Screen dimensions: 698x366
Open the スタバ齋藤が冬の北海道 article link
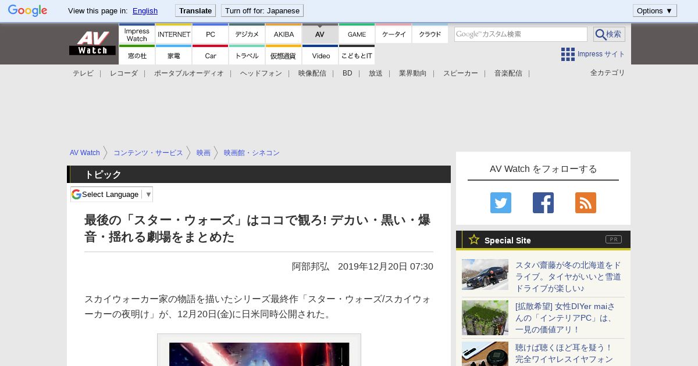(568, 277)
